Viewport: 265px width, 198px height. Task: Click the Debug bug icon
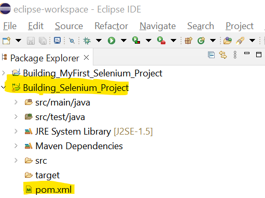87,41
